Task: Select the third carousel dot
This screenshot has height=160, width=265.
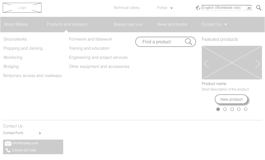Action: (x=232, y=109)
